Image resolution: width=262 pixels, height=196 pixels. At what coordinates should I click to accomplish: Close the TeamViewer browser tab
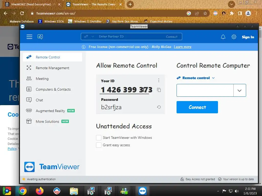coord(121,4)
